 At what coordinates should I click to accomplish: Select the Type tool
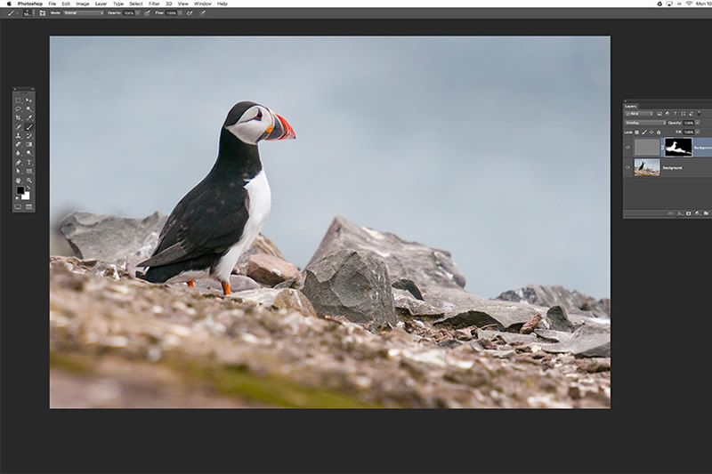pyautogui.click(x=28, y=163)
